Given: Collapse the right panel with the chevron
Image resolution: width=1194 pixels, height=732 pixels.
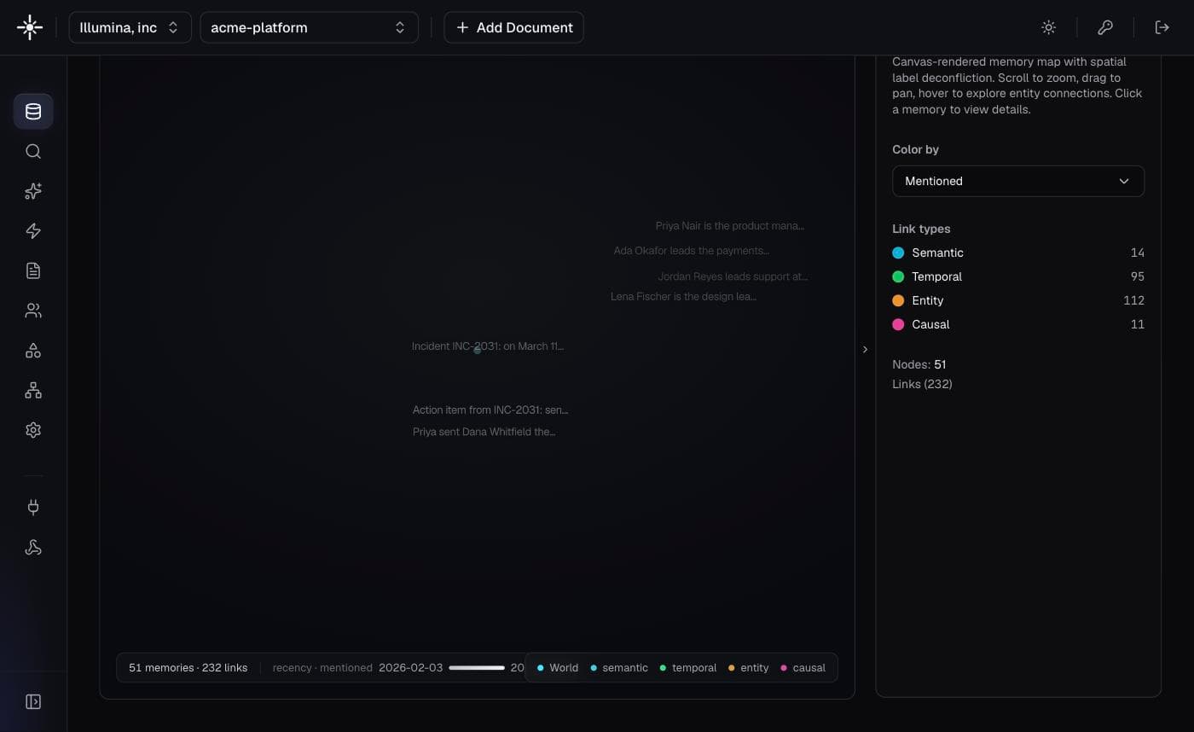Looking at the screenshot, I should click(865, 349).
